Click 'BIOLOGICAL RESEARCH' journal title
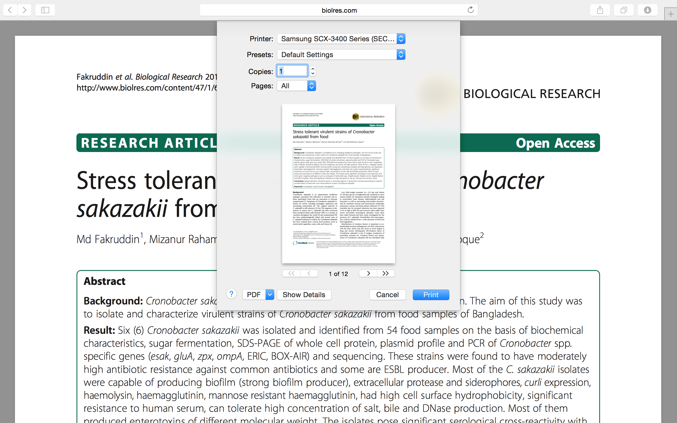The height and width of the screenshot is (423, 677). (532, 94)
